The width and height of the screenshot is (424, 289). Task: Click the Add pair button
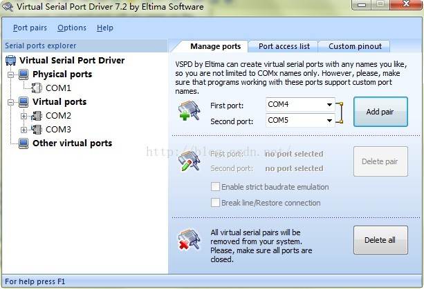380,112
